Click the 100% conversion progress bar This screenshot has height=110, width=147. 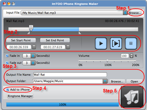(x=63, y=104)
